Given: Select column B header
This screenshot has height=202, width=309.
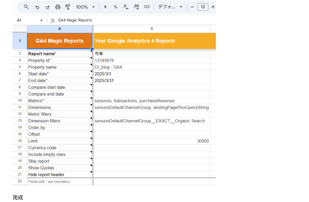Looking at the screenshot, I should pyautogui.click(x=152, y=29).
